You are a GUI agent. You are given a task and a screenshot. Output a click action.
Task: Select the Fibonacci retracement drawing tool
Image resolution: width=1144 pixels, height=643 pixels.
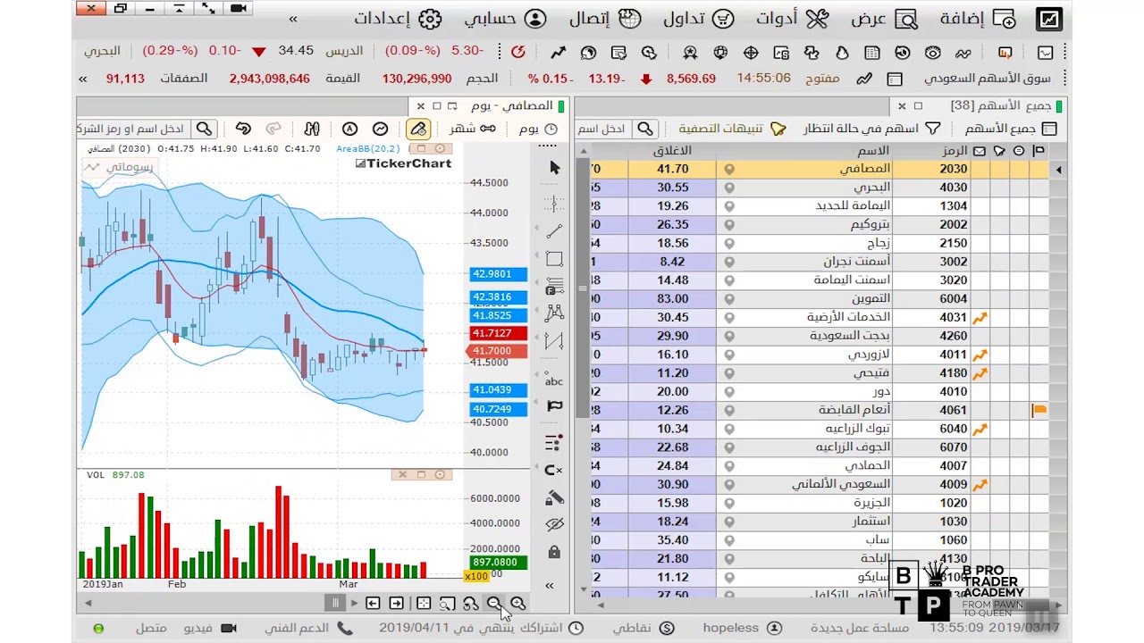(x=554, y=287)
